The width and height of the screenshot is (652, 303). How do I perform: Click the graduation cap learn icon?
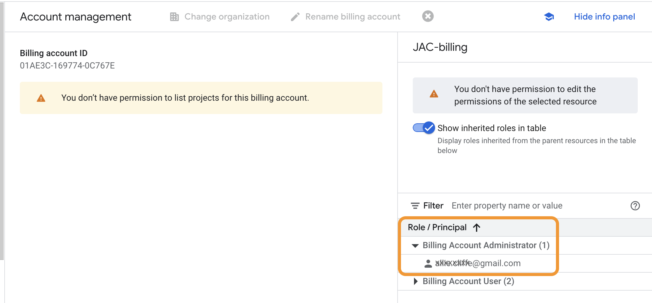pos(549,17)
